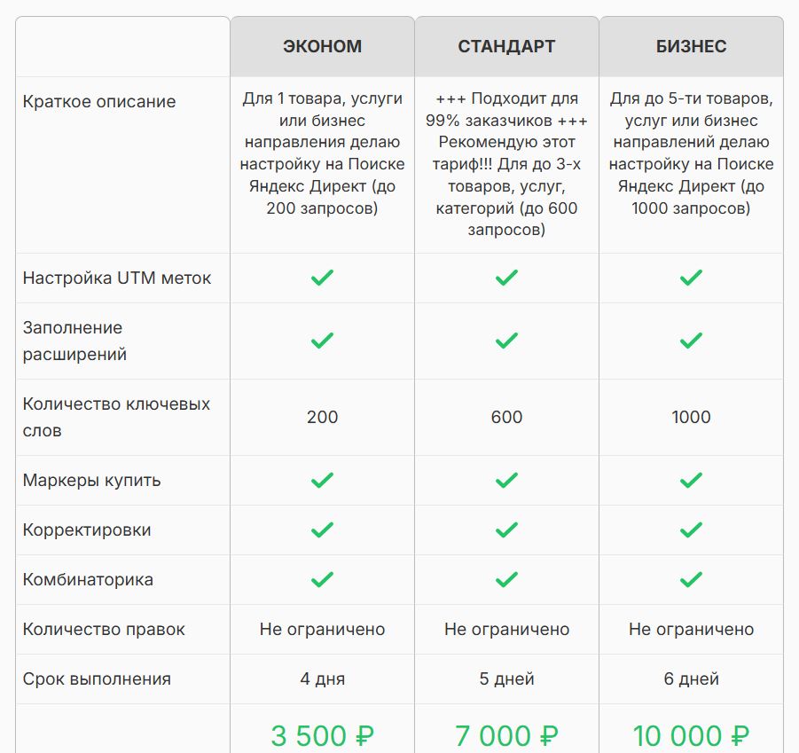Click the ЭКОНОМ checkmark for Маркеры купить
The height and width of the screenshot is (753, 799).
point(322,480)
